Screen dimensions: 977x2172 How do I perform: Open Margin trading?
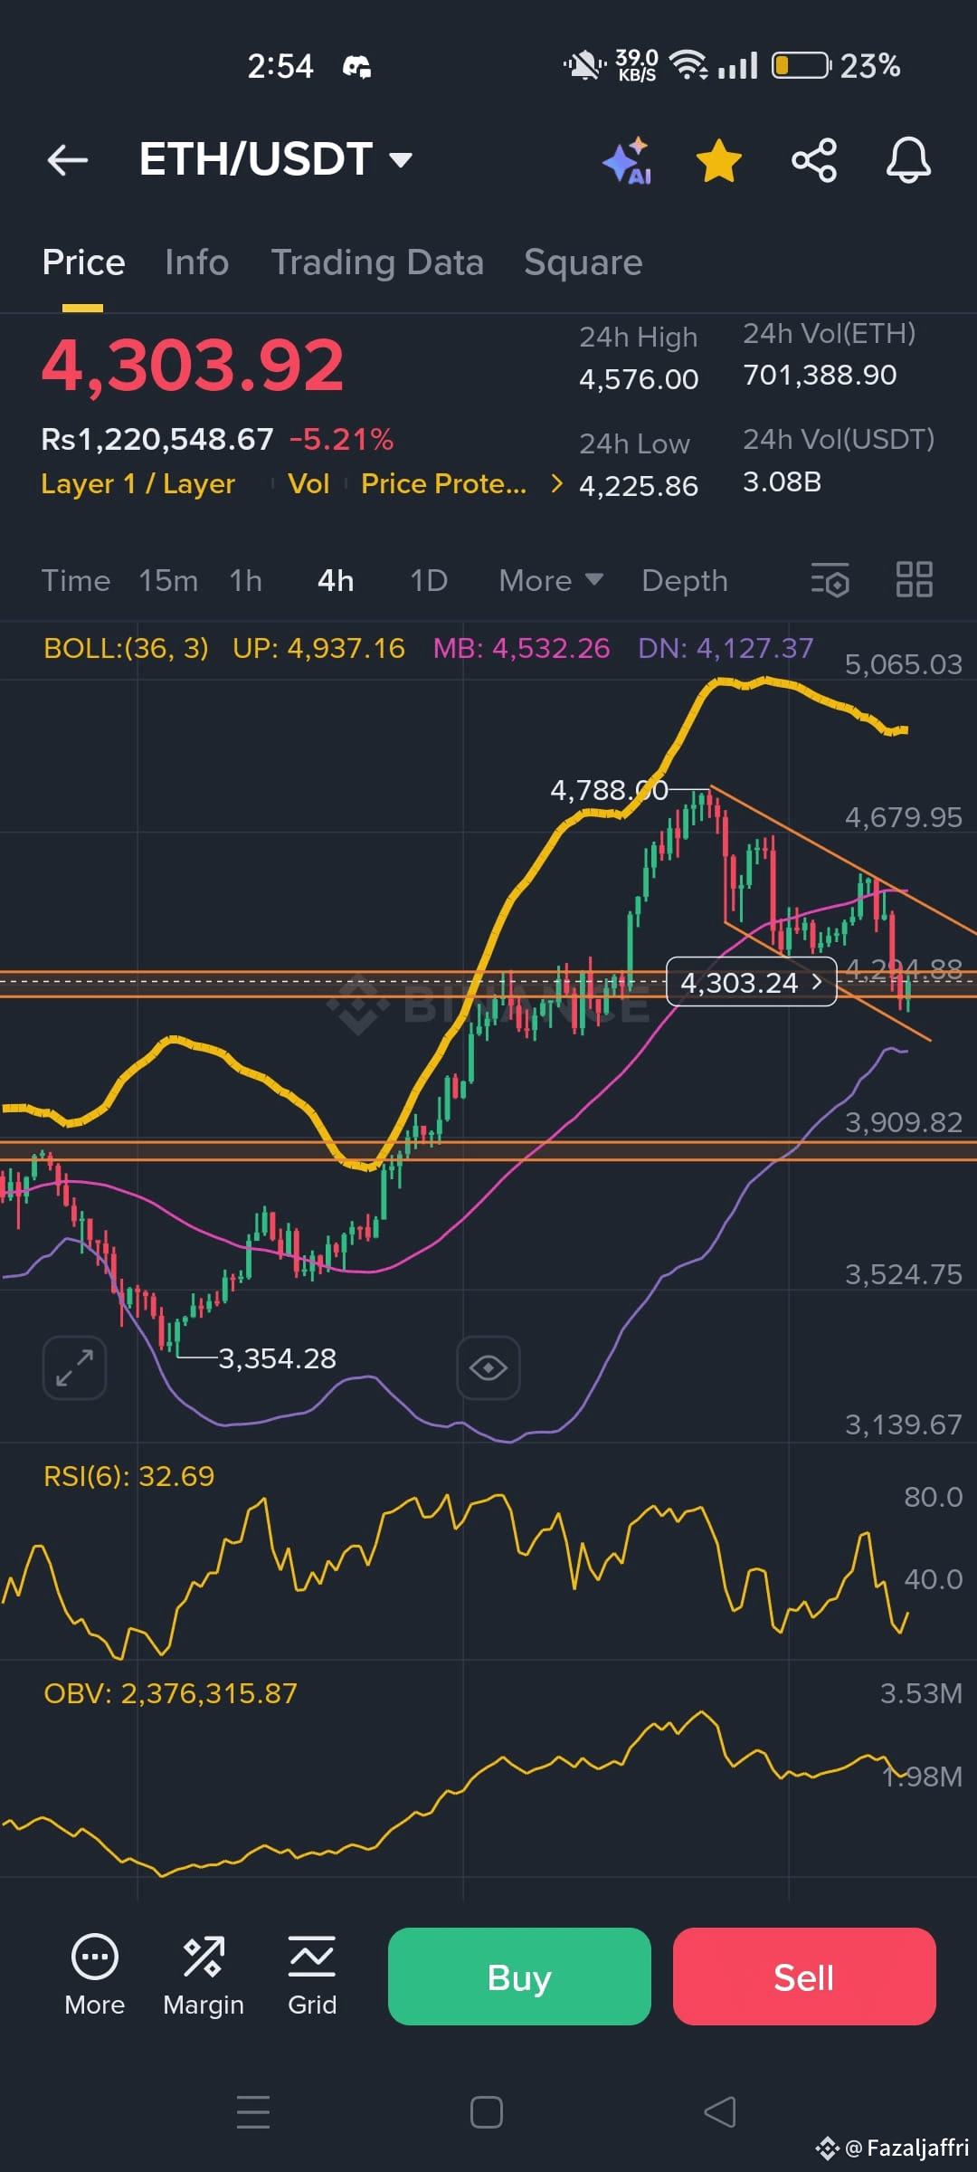point(204,1977)
